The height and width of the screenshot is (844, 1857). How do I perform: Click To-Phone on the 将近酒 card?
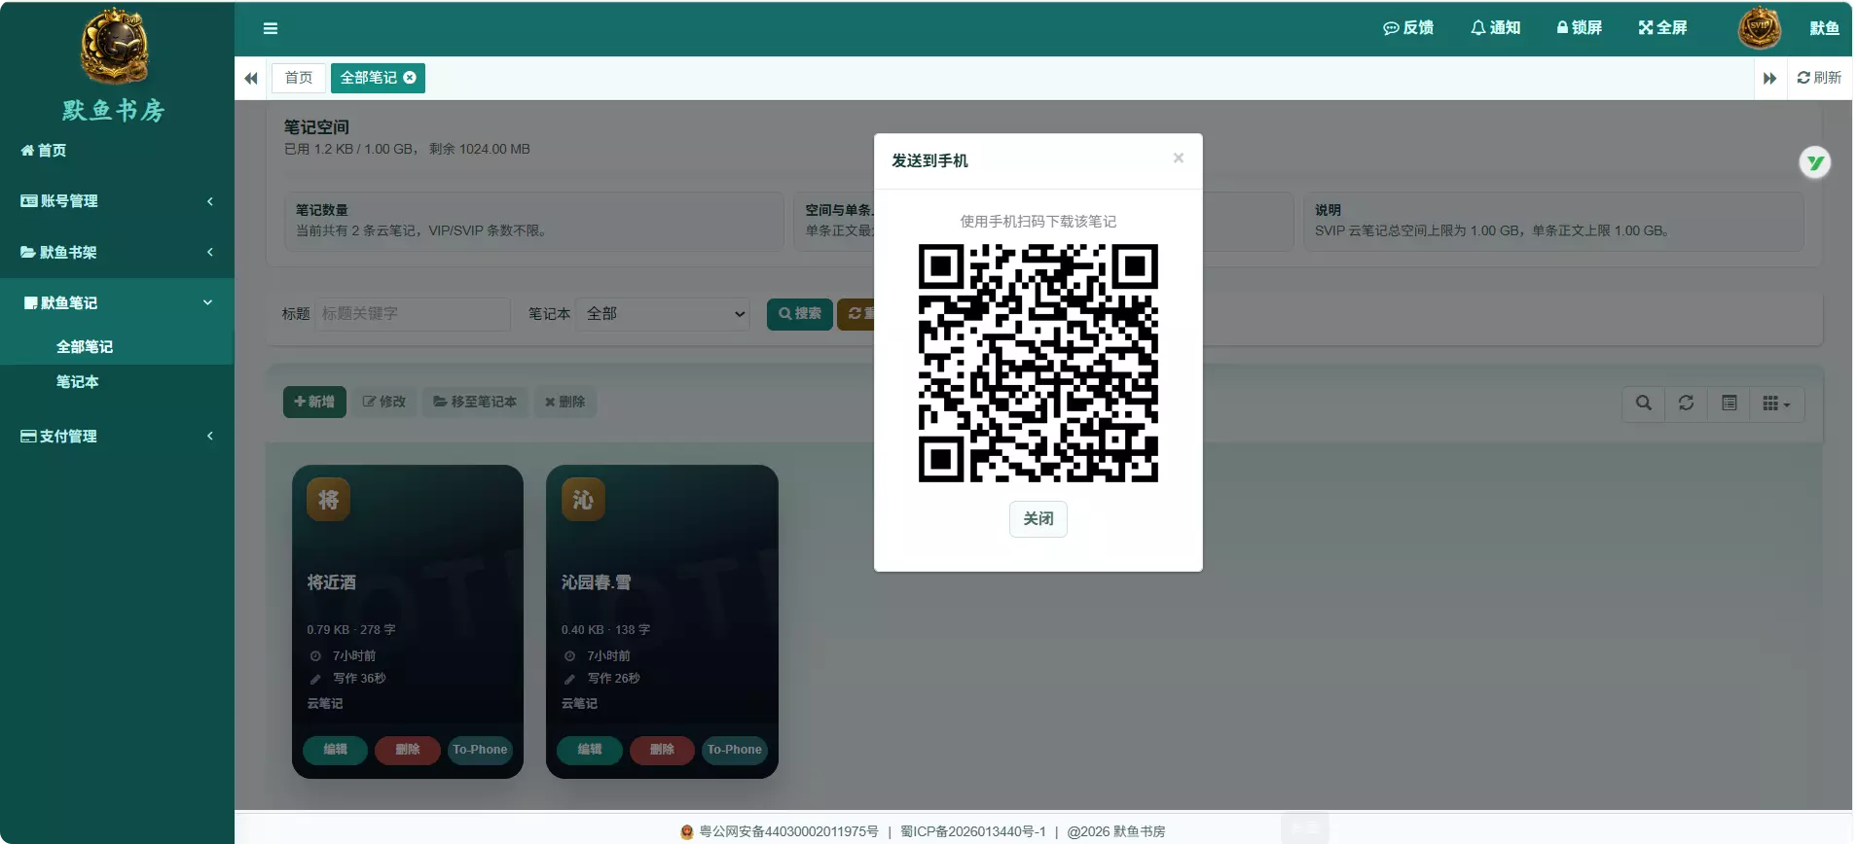(480, 750)
